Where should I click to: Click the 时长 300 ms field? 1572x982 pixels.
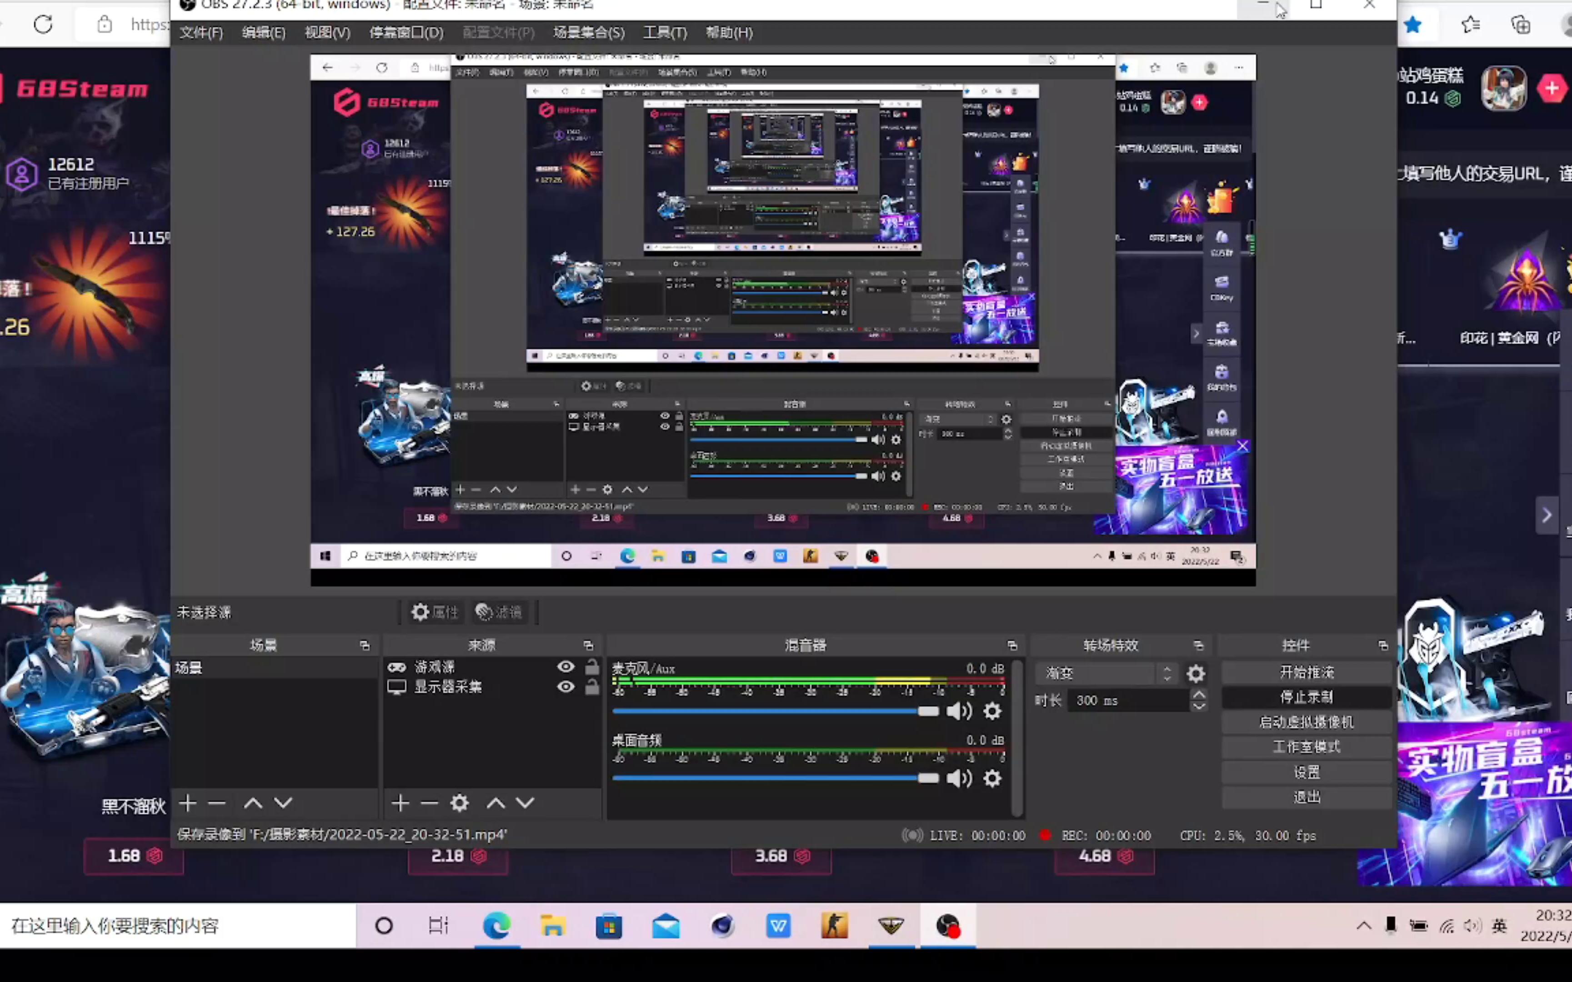click(1128, 700)
